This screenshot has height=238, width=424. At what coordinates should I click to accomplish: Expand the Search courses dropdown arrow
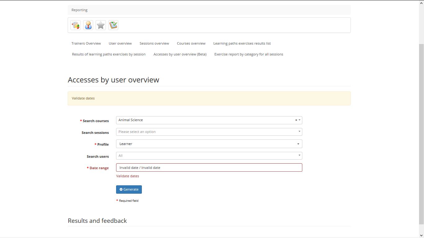(x=300, y=120)
